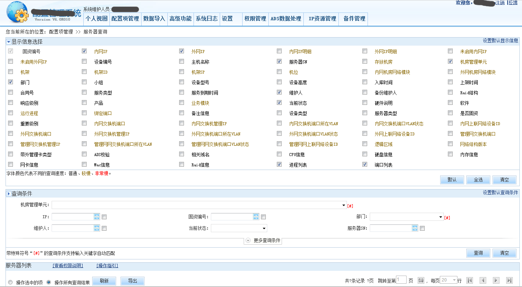Click the 全选 button
This screenshot has width=522, height=287.
point(478,180)
